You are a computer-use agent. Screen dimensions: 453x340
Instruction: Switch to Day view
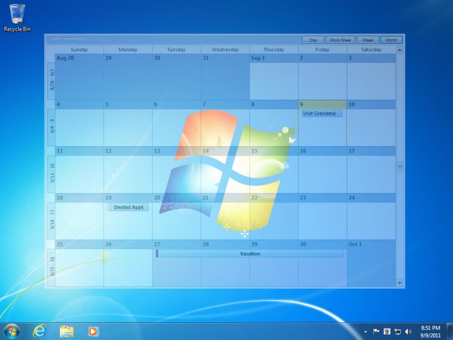click(313, 39)
